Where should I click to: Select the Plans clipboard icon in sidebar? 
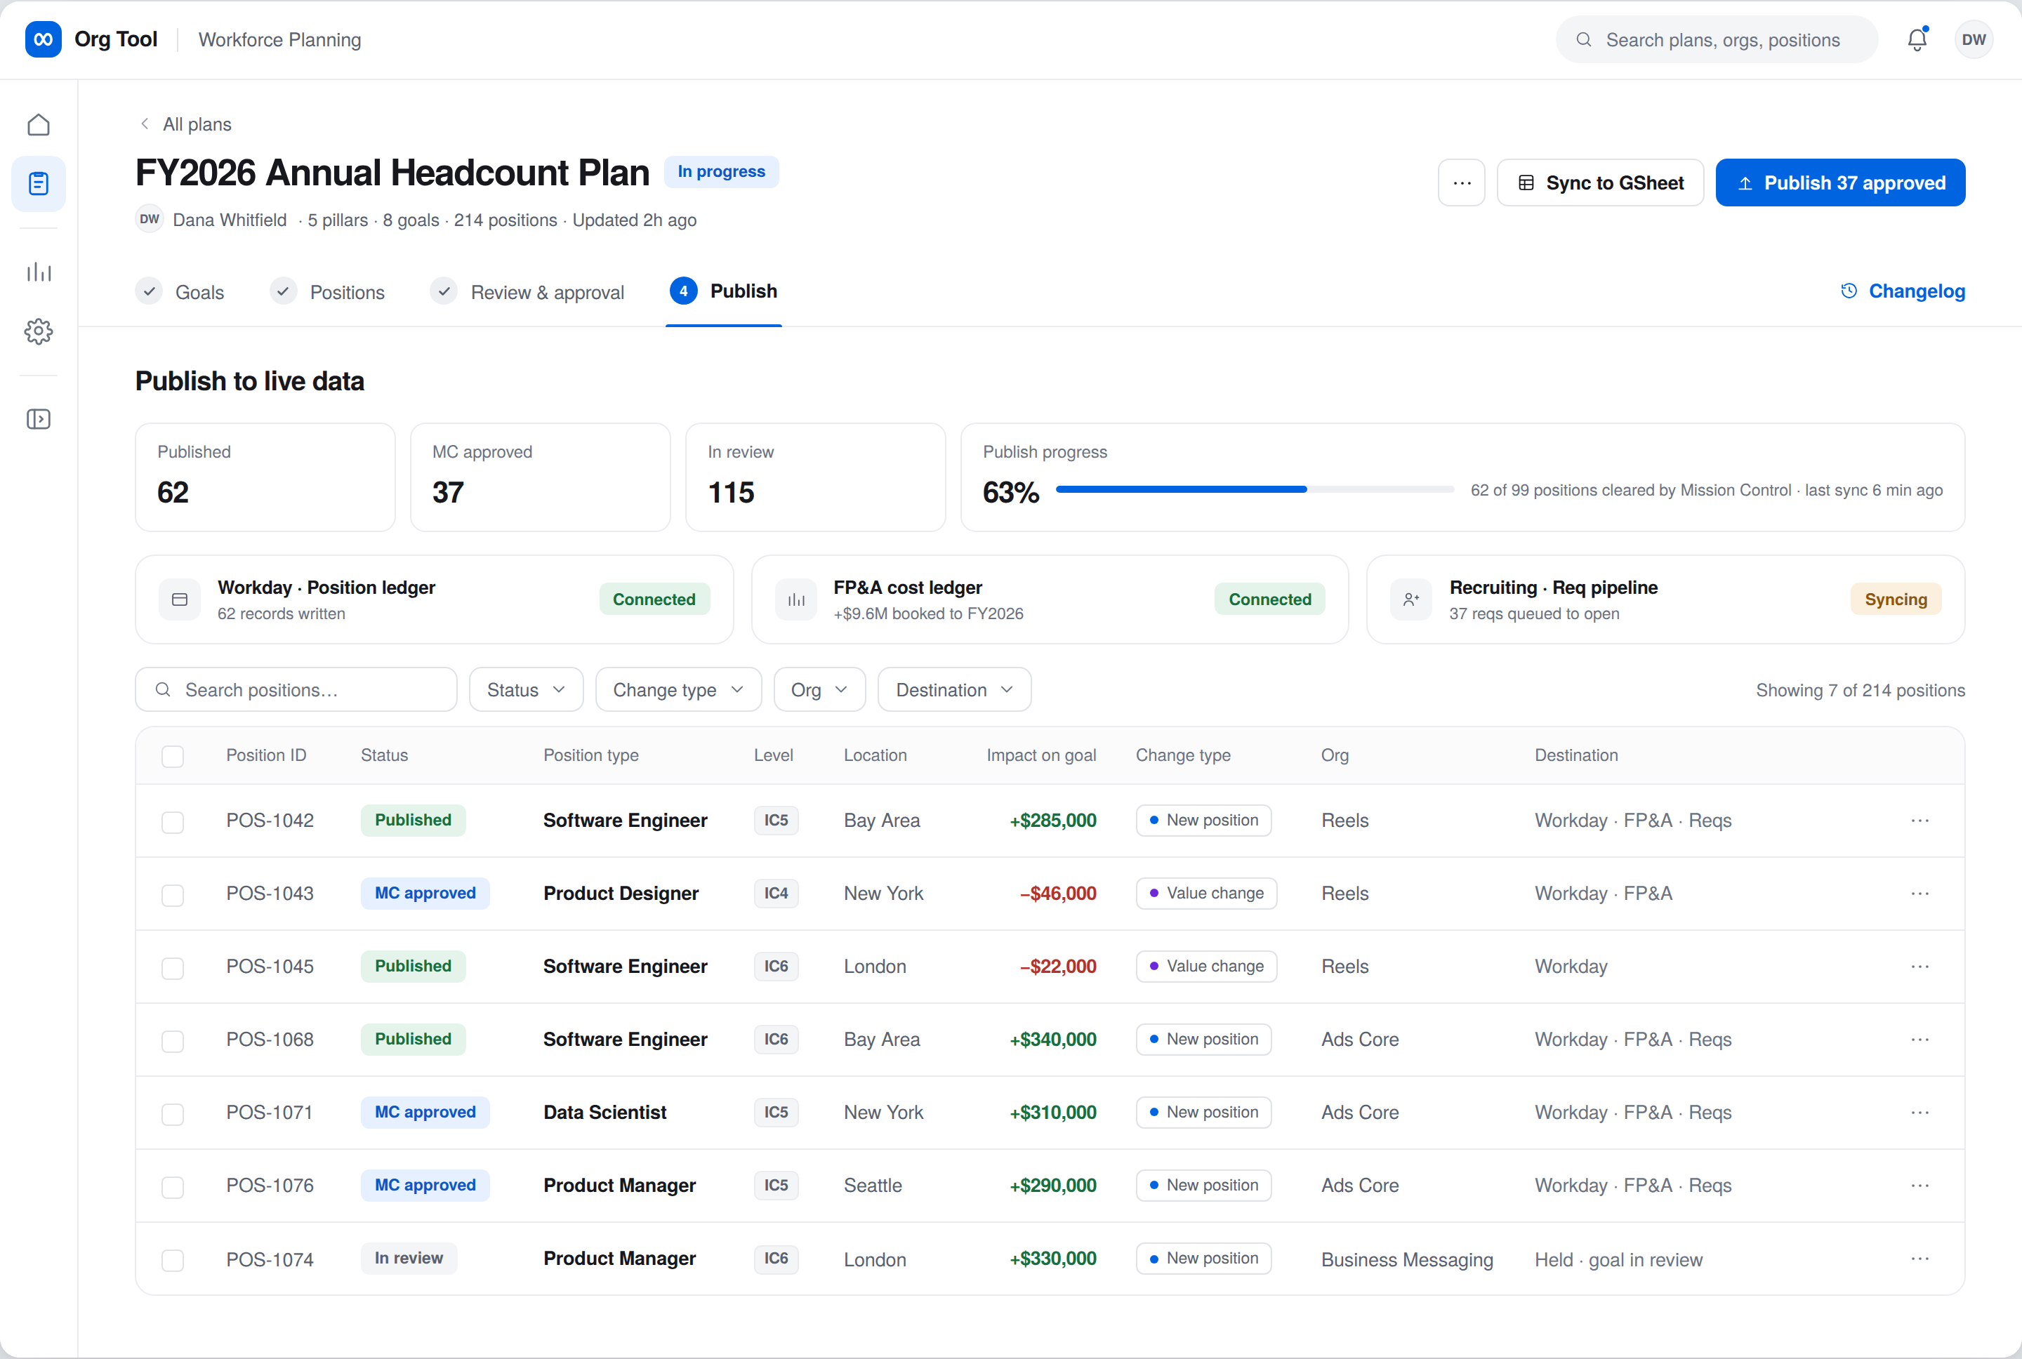[38, 184]
